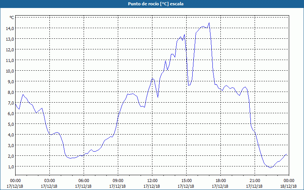Click the 21:00 time label

tap(255, 181)
